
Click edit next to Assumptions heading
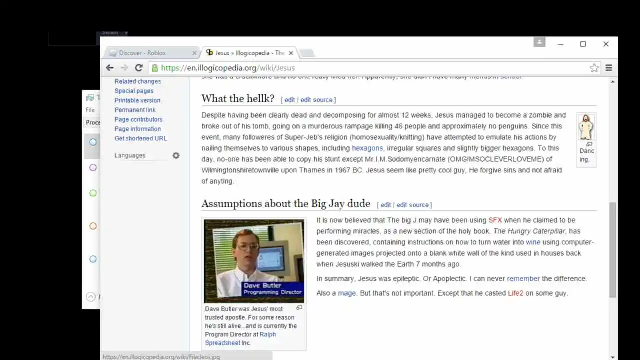(386, 205)
